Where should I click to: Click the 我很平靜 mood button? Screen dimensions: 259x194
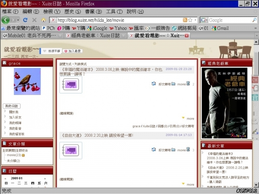51,51
